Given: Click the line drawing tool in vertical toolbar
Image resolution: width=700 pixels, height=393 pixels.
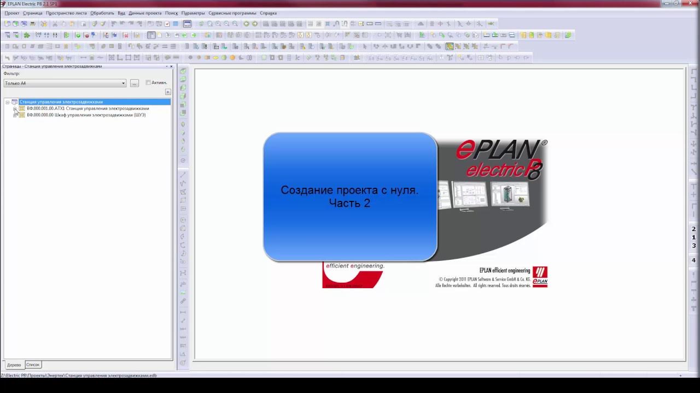Looking at the screenshot, I should 183,175.
